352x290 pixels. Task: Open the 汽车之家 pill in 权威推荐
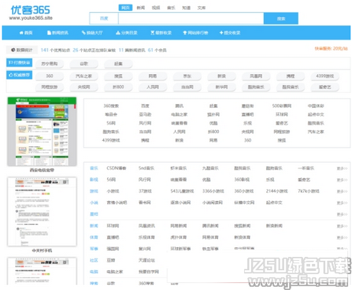coord(84,76)
